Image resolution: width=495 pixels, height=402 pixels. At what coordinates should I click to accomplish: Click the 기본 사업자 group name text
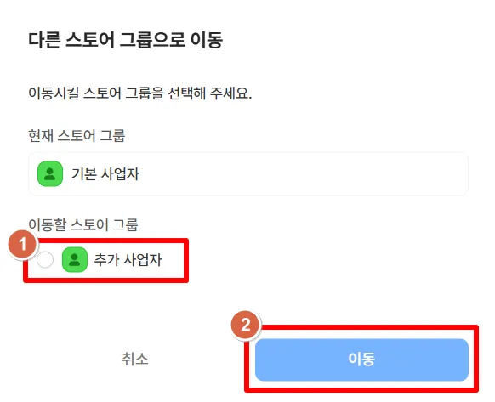point(105,173)
